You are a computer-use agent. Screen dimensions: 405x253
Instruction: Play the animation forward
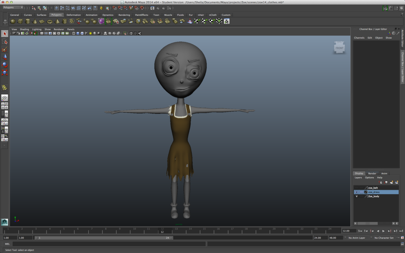(384, 231)
